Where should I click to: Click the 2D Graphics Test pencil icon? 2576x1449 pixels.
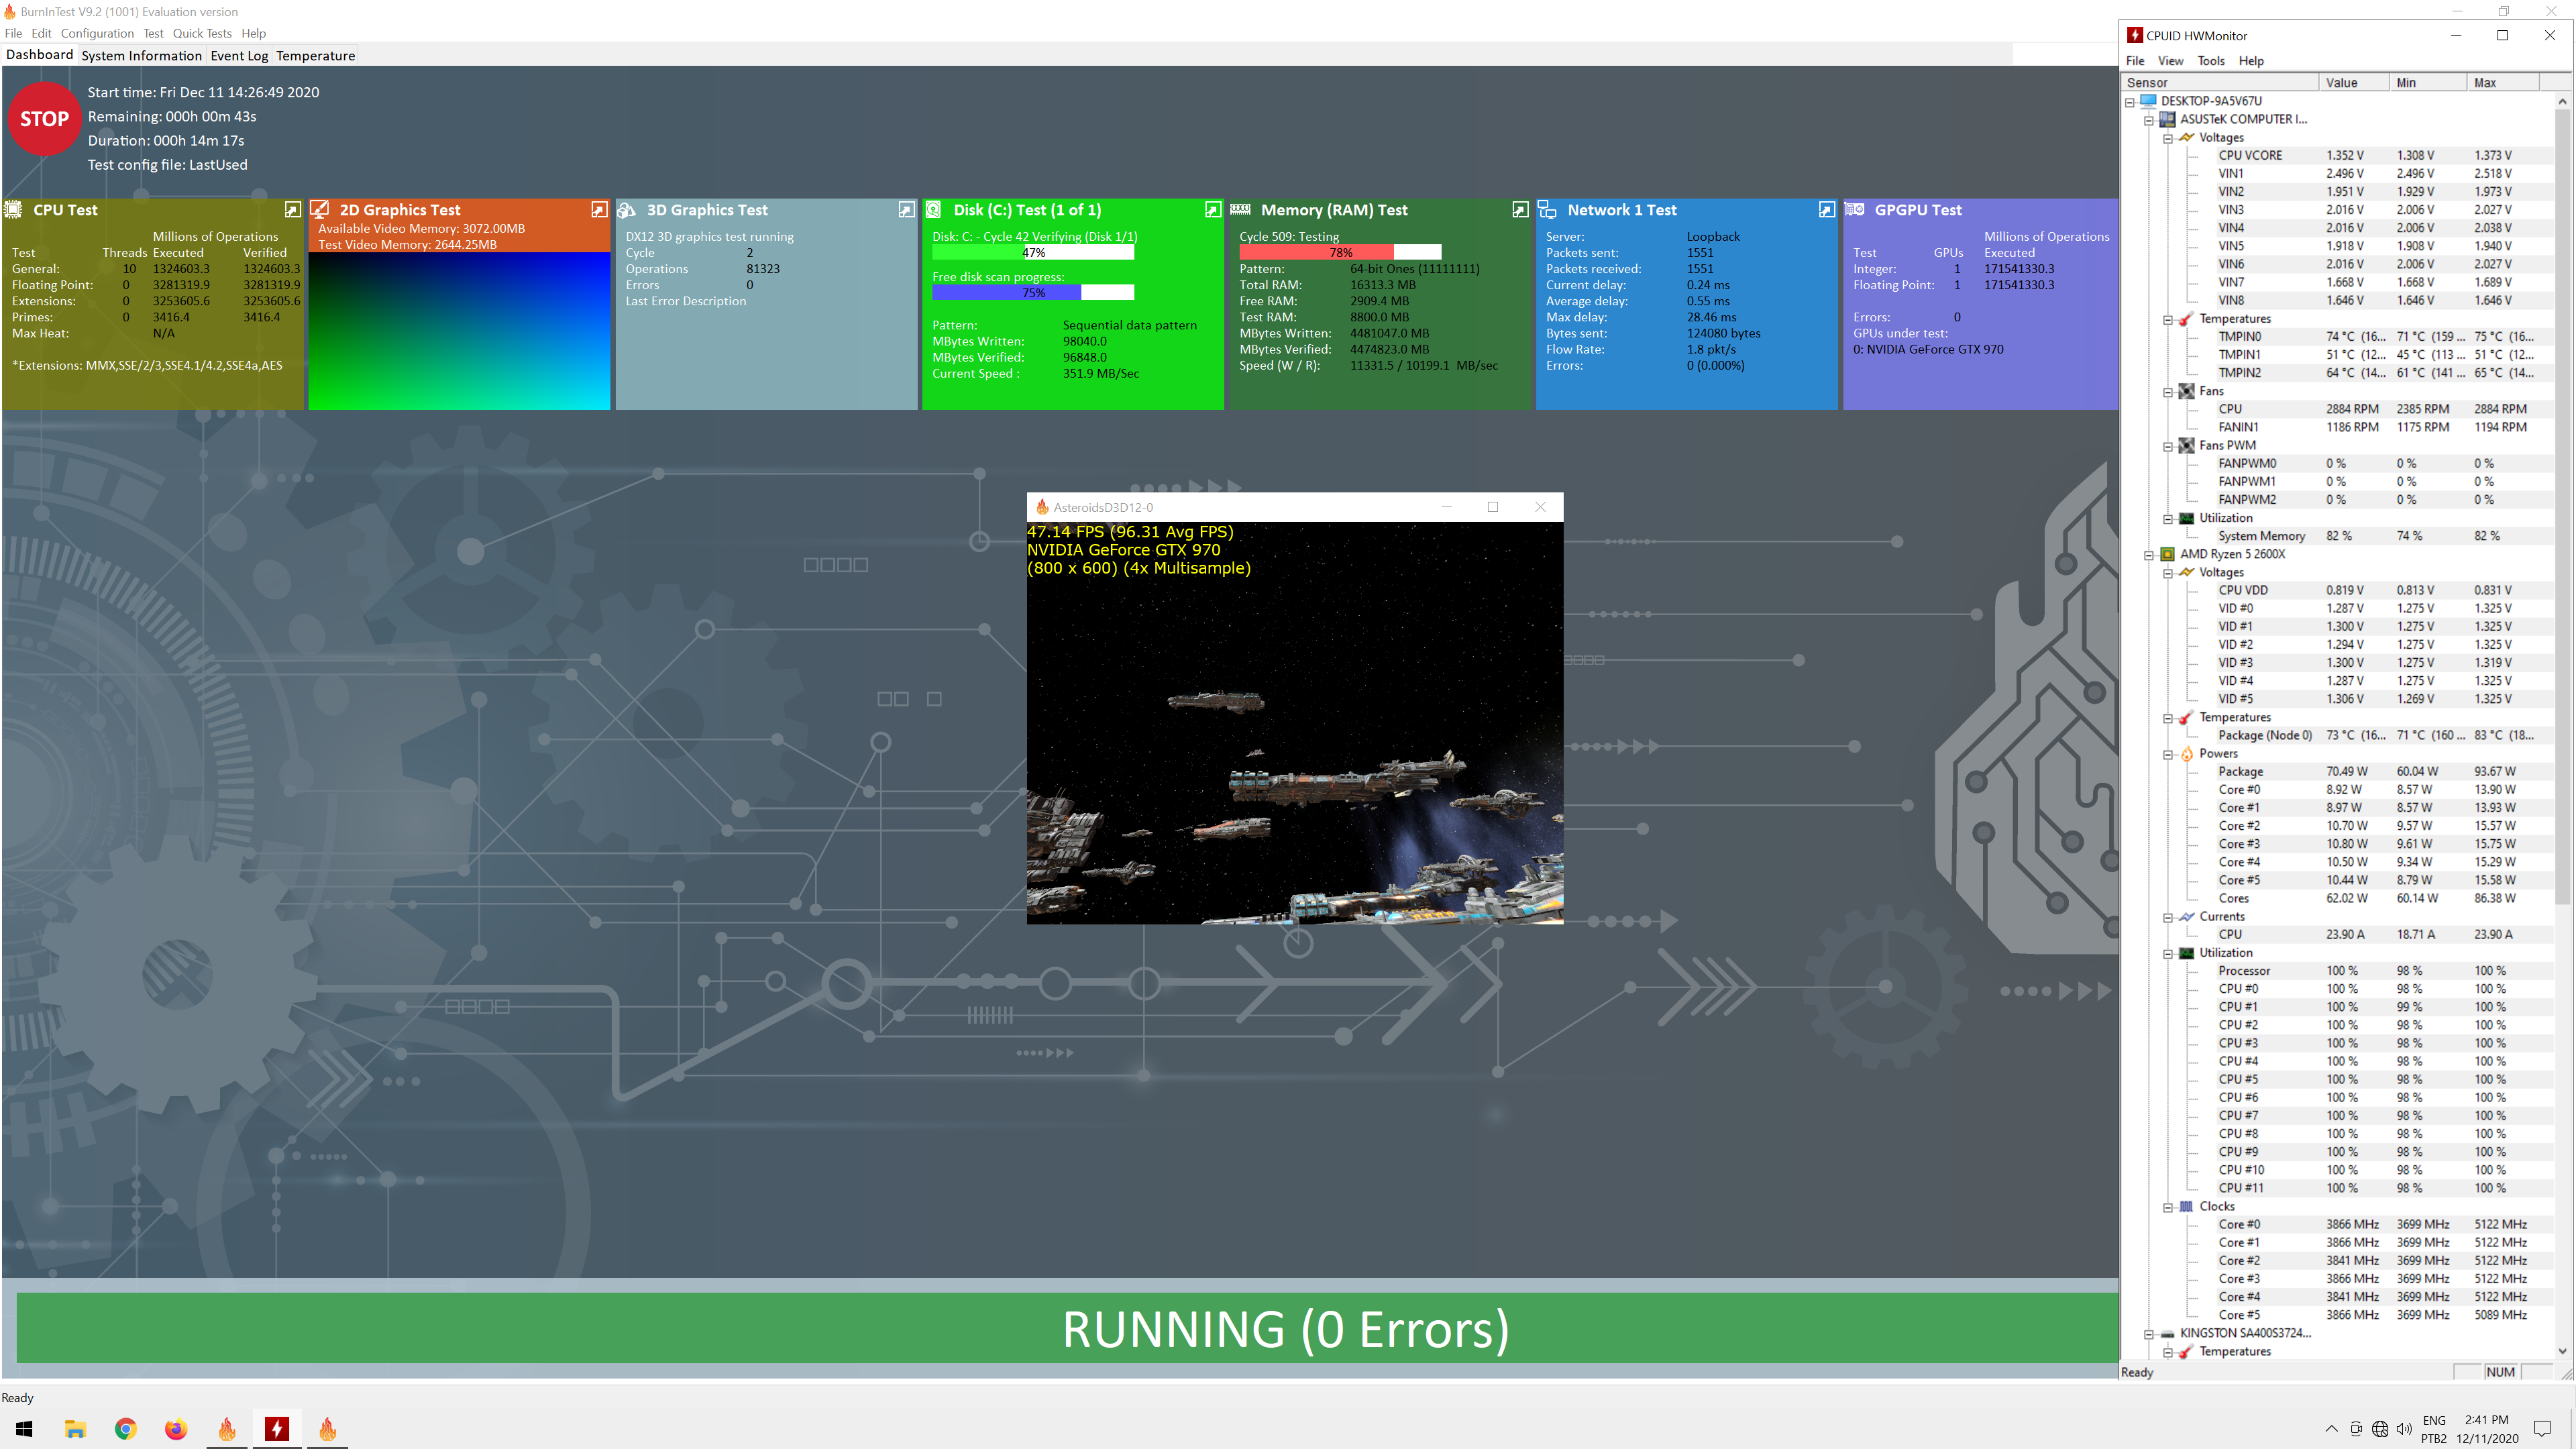tap(320, 210)
